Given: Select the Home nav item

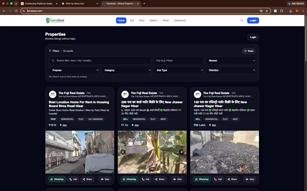Looking at the screenshot, I should (121, 21).
